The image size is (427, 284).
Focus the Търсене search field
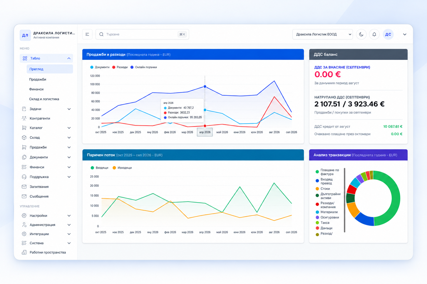coord(142,34)
